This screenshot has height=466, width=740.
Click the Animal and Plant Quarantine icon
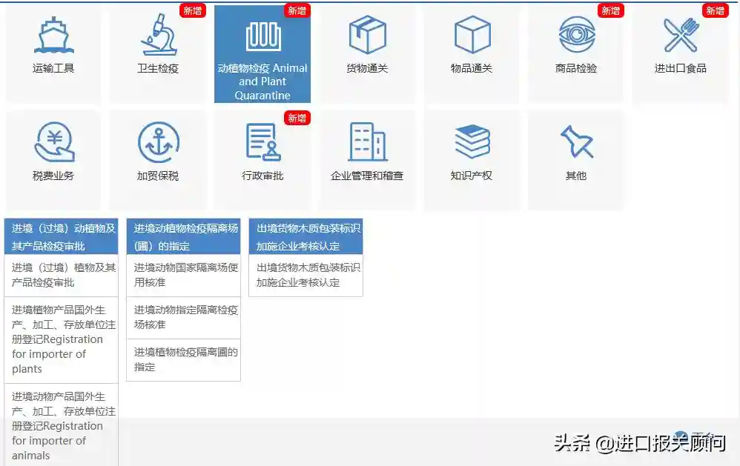[x=262, y=33]
